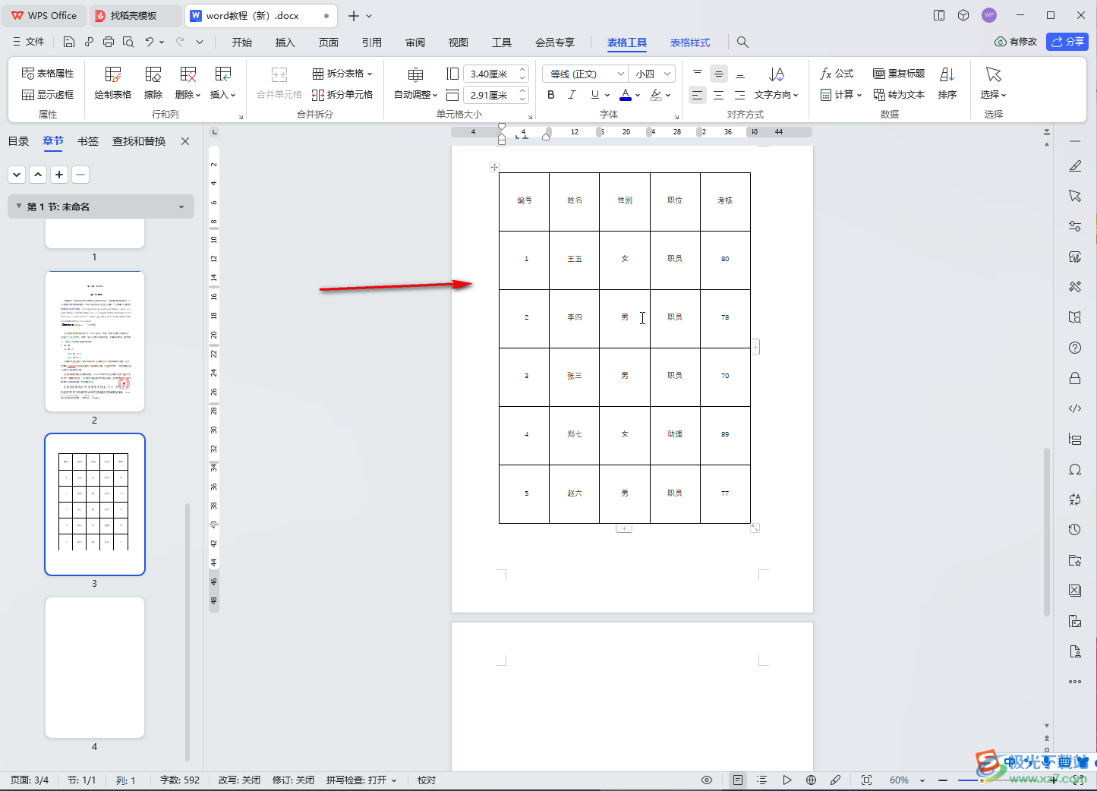1097x791 pixels.
Task: Expand section 第 1 节: 未命名 chevron
Action: click(x=181, y=206)
